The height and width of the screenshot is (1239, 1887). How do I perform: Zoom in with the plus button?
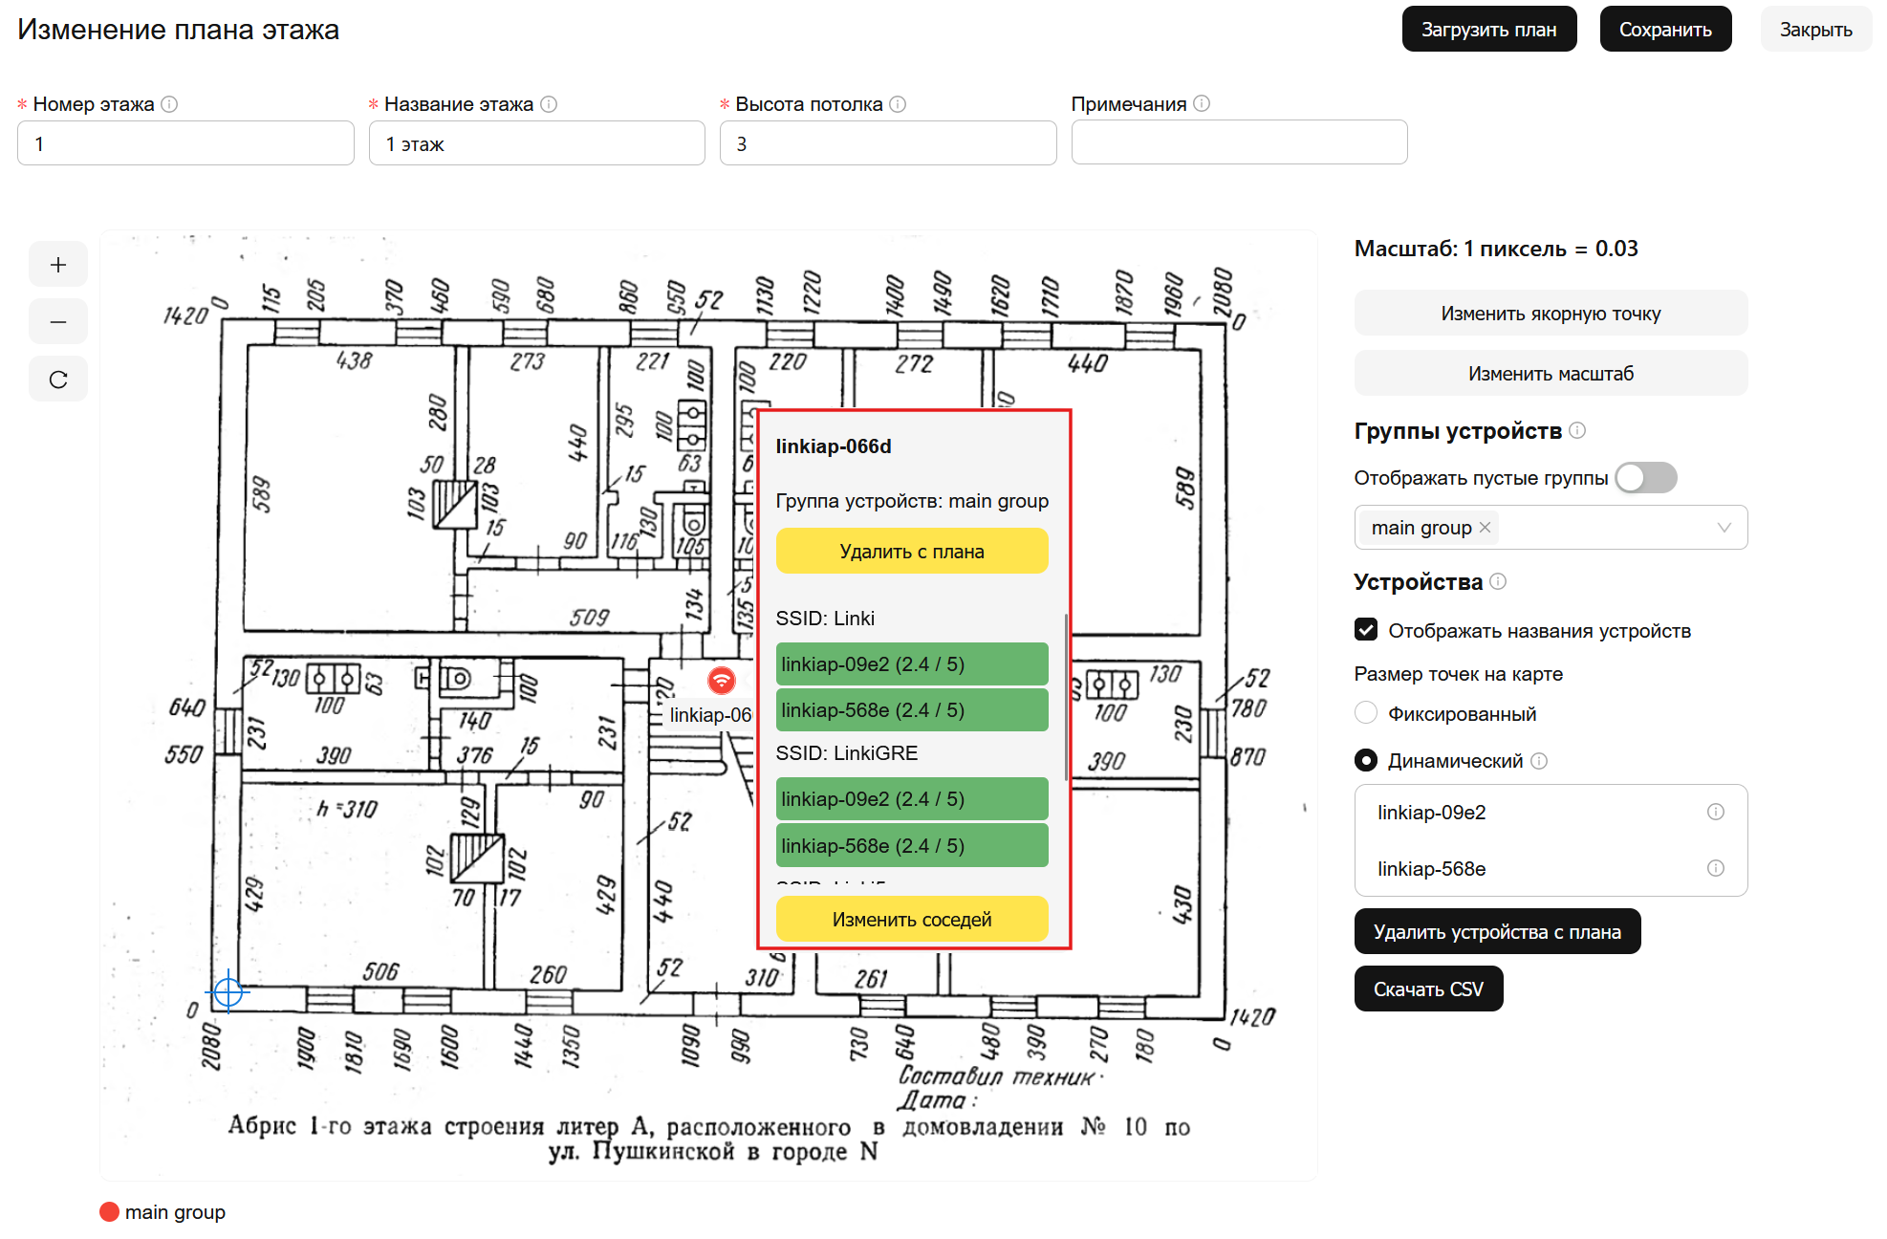[58, 265]
